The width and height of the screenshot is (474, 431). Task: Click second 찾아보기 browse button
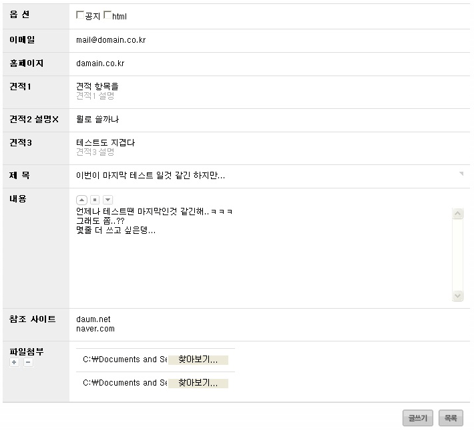198,383
